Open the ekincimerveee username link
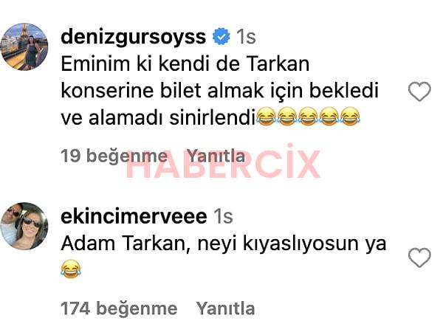The width and height of the screenshot is (443, 321). (134, 216)
